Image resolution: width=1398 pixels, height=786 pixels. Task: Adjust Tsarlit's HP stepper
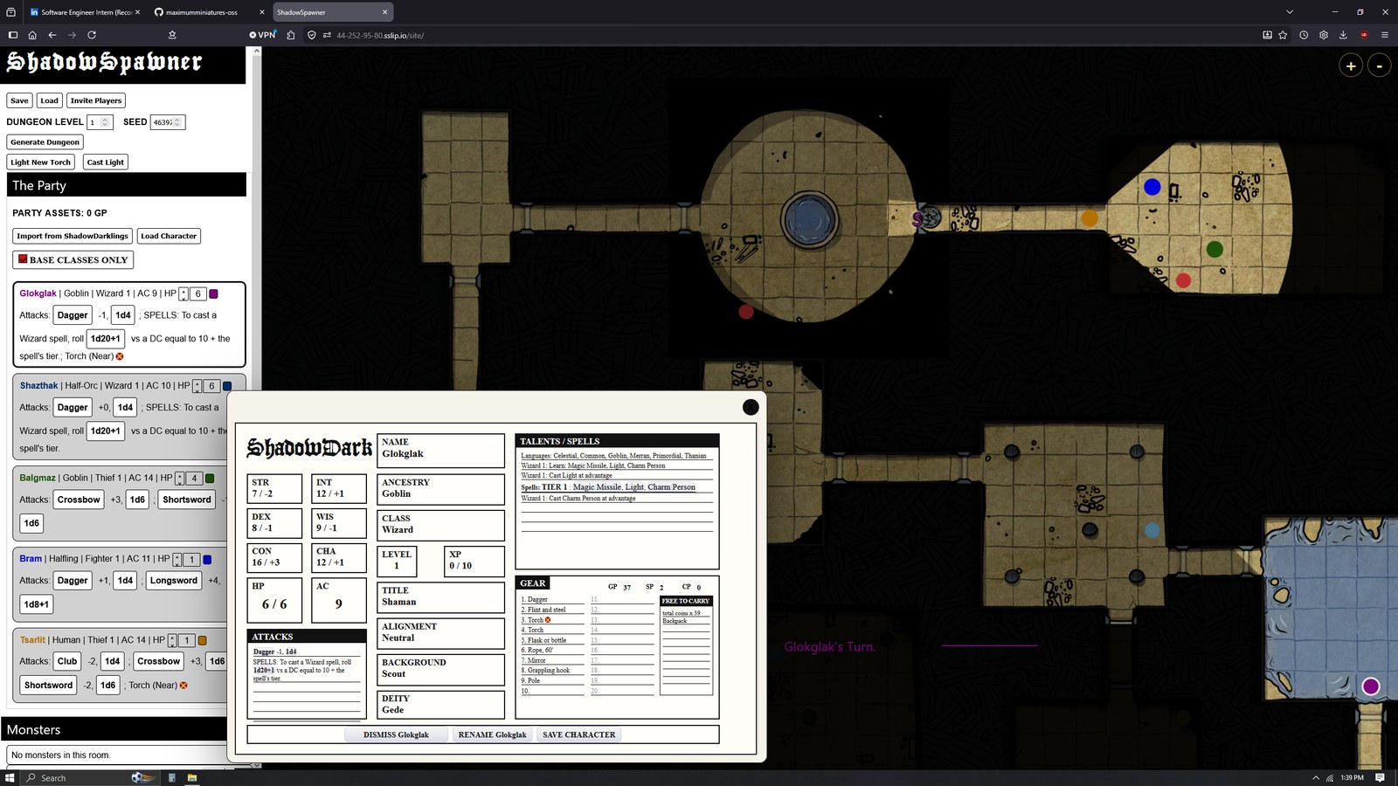172,640
